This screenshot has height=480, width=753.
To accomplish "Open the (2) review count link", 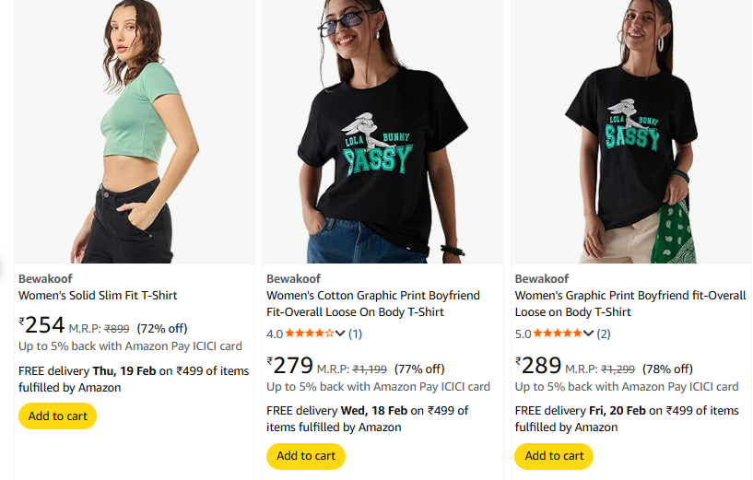I will point(604,334).
